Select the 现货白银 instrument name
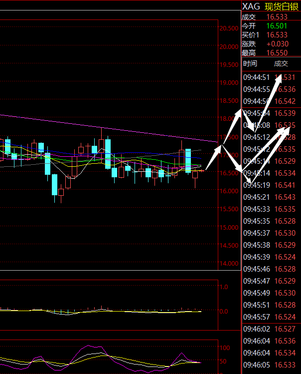 [x=281, y=6]
